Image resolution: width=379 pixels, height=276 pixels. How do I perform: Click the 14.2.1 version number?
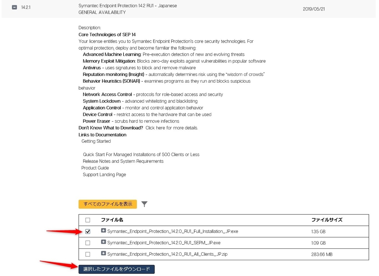pos(26,7)
